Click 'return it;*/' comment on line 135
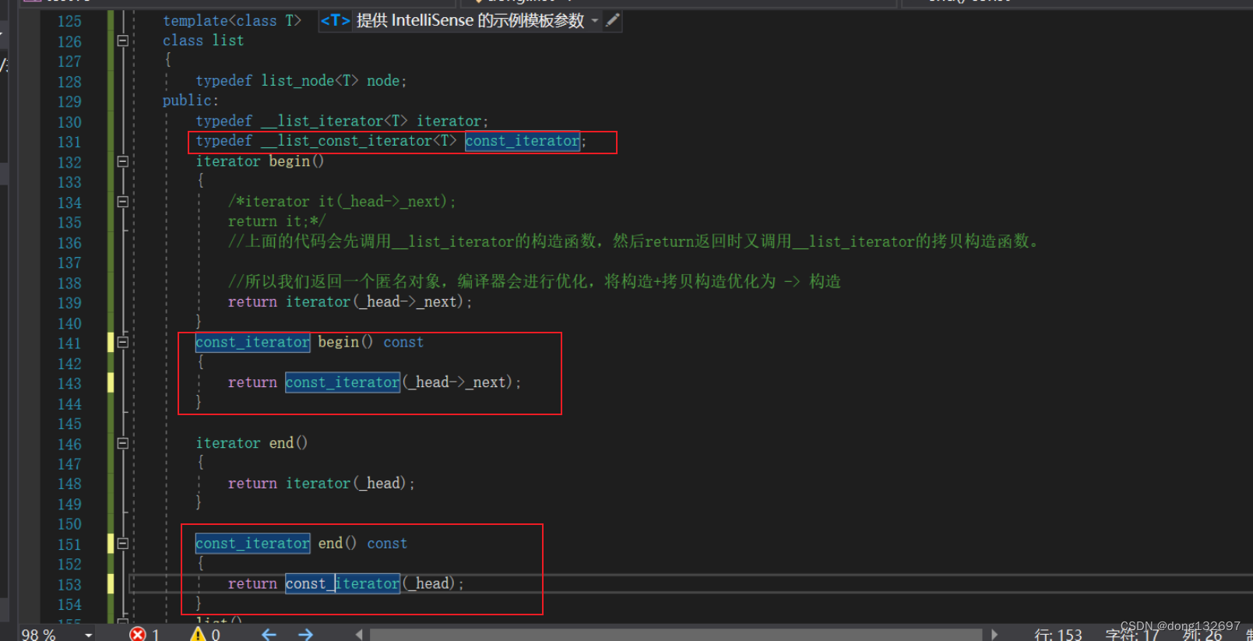This screenshot has width=1253, height=641. point(277,221)
